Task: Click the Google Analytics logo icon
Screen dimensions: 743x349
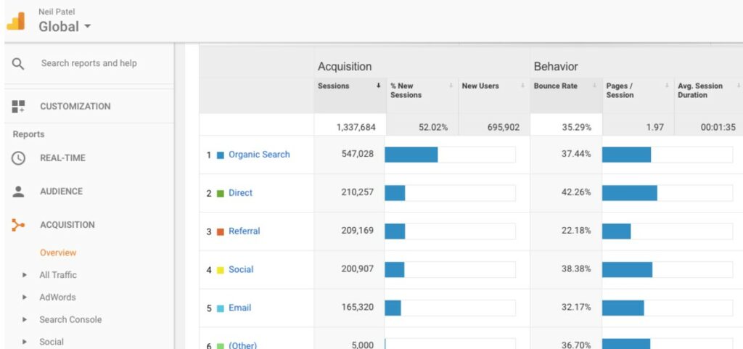Action: 15,21
